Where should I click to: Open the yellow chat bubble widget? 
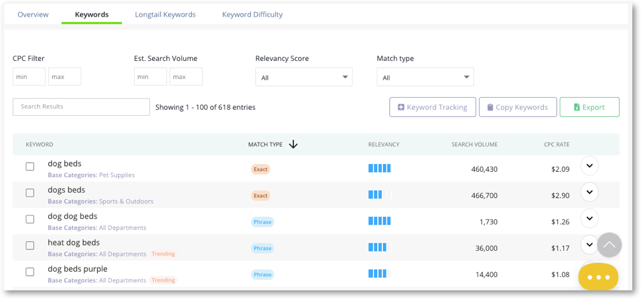click(x=598, y=277)
